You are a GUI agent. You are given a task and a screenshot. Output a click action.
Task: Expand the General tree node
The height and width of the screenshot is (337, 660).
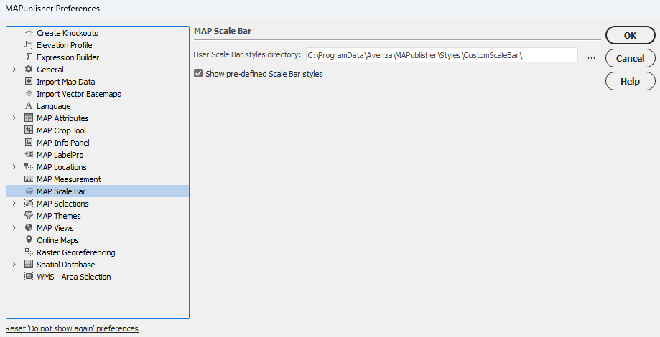coord(14,70)
